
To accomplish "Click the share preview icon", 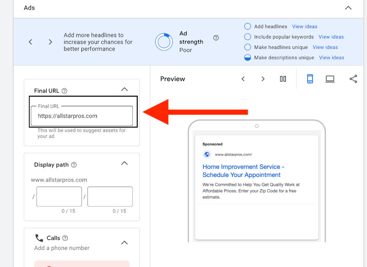I will (353, 79).
